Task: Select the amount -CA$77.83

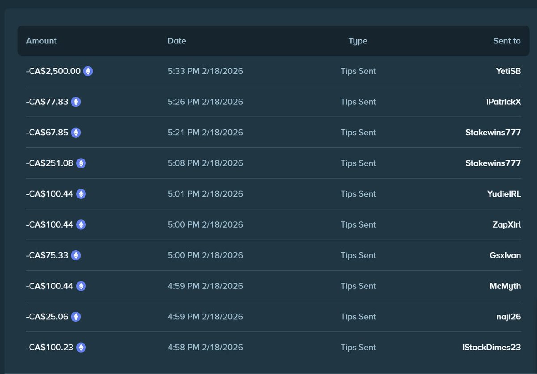Action: click(x=47, y=102)
